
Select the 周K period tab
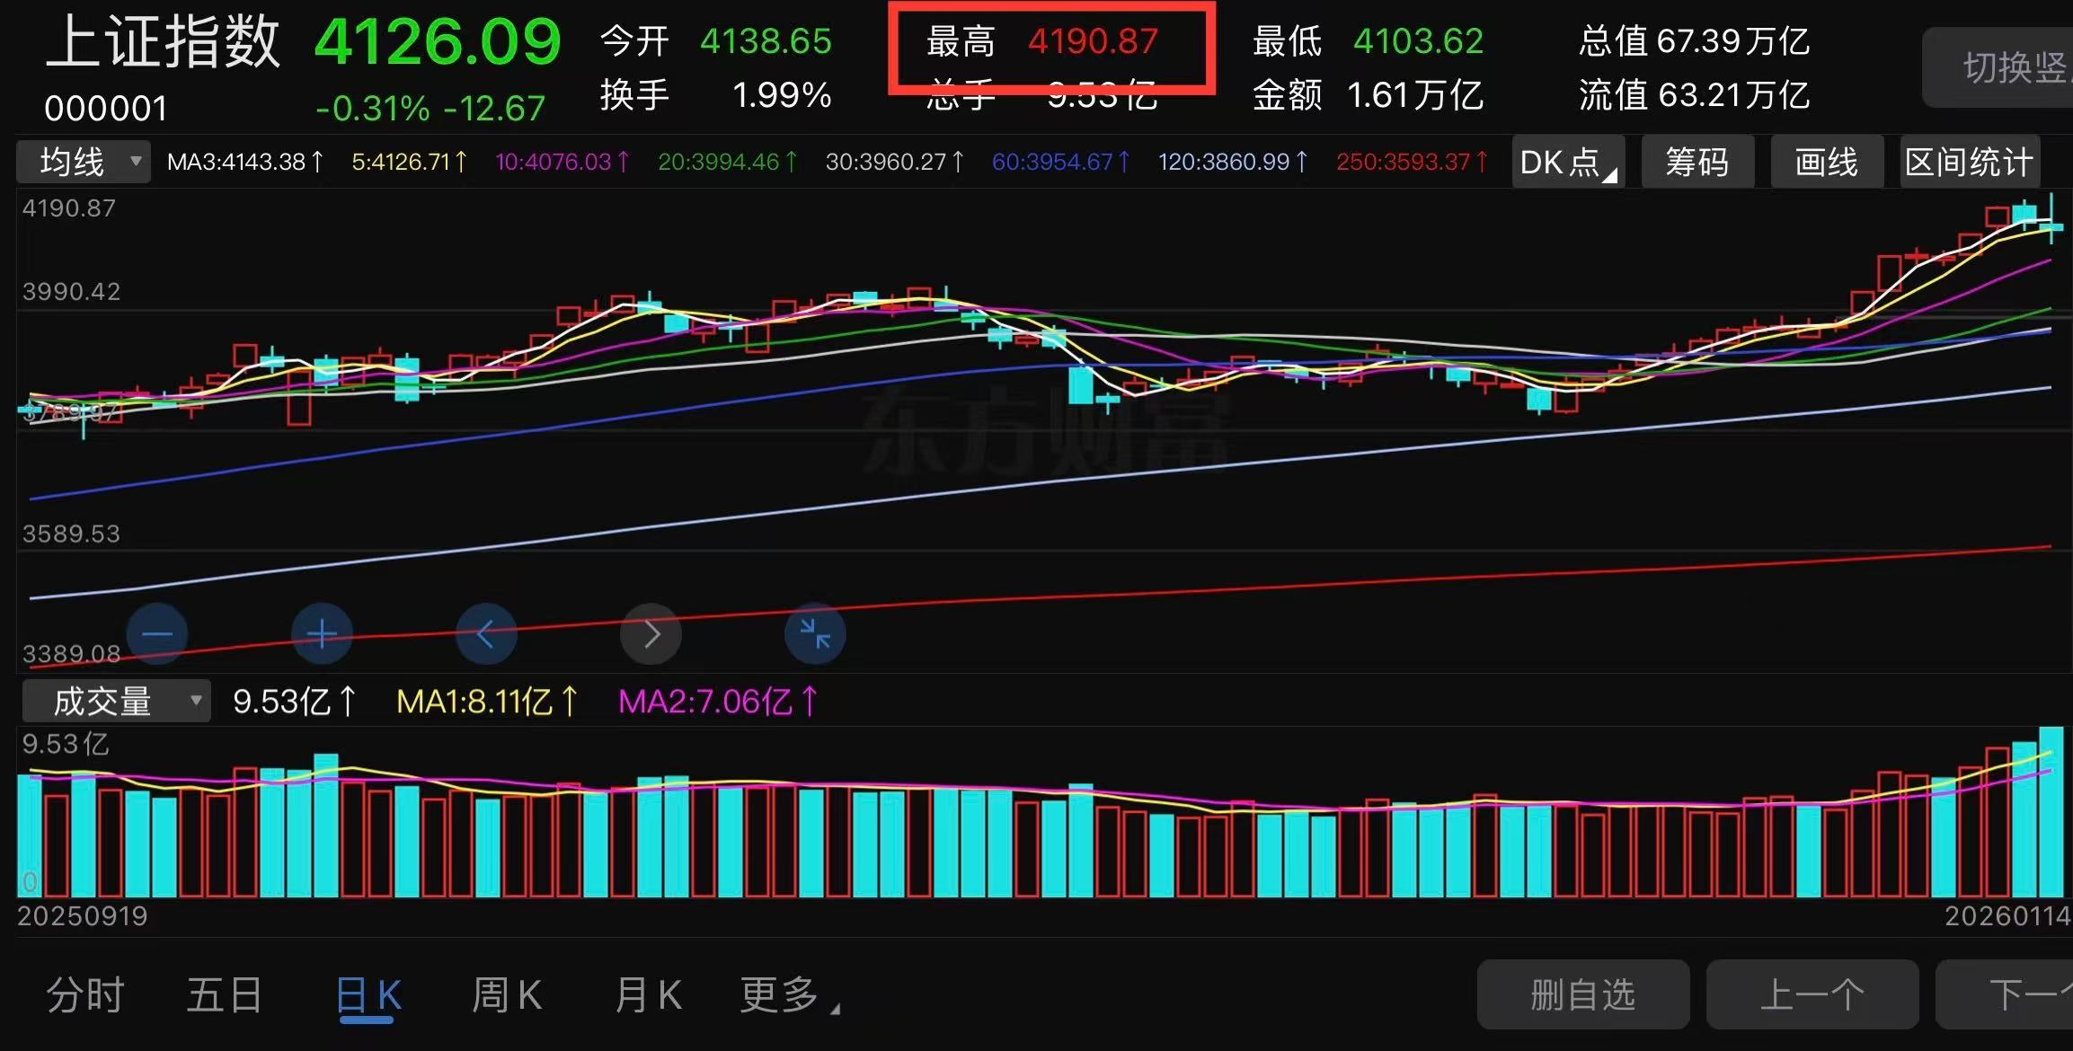pos(507,995)
